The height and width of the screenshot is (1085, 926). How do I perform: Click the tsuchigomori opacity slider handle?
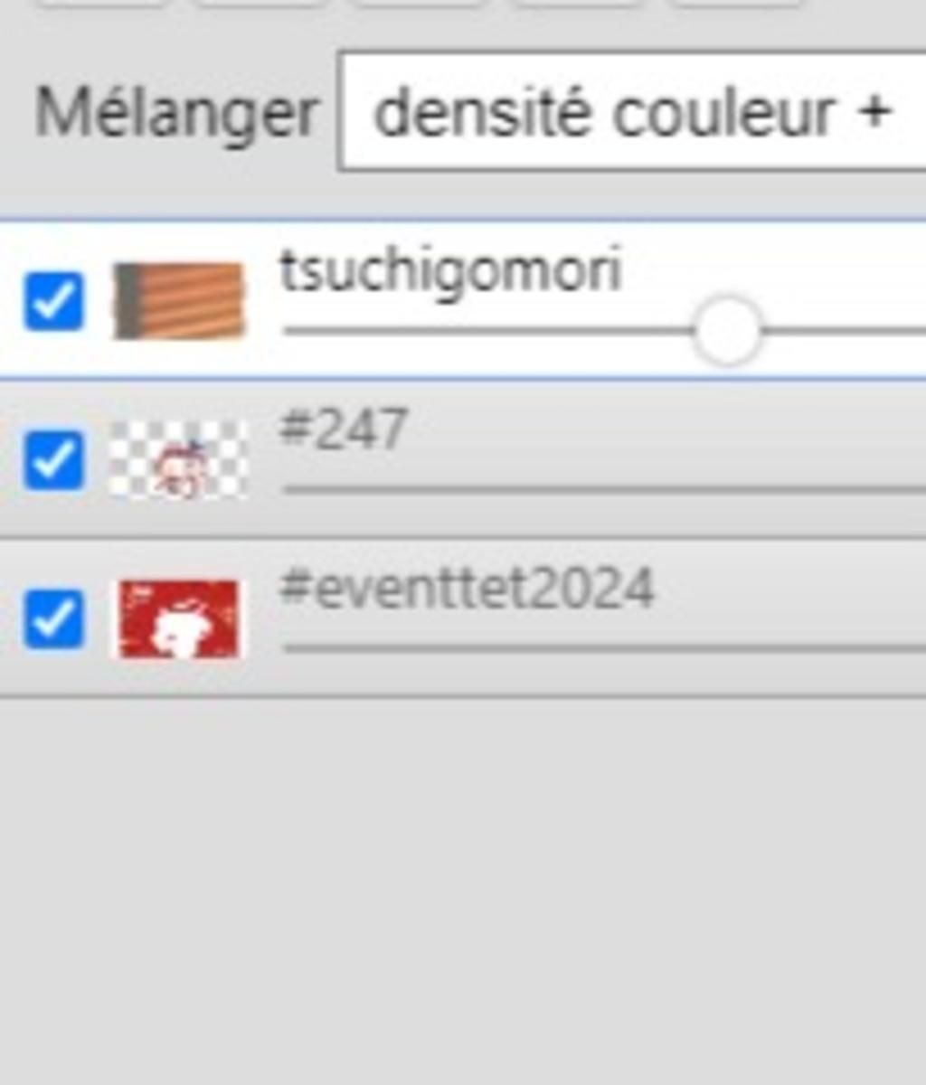(x=728, y=331)
